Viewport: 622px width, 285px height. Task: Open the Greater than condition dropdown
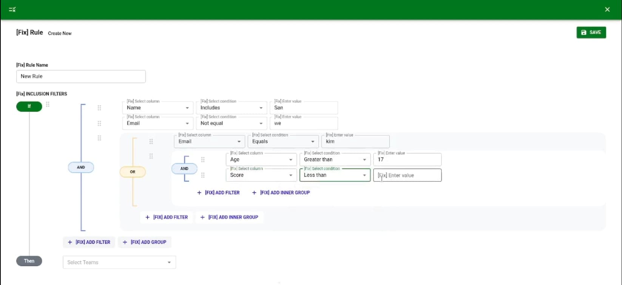click(335, 160)
